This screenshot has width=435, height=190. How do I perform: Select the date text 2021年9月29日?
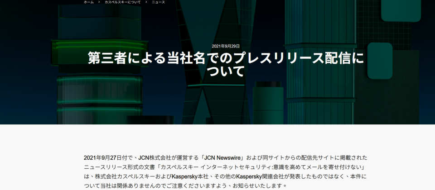pos(226,46)
